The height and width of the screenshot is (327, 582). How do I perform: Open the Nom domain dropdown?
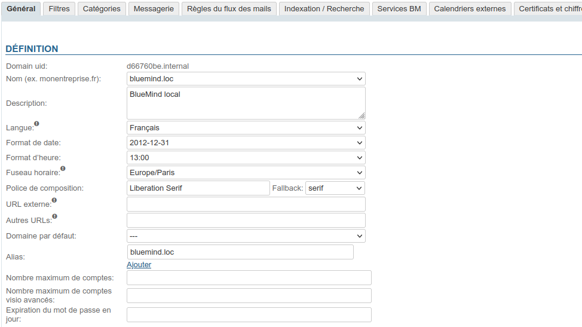coord(246,79)
